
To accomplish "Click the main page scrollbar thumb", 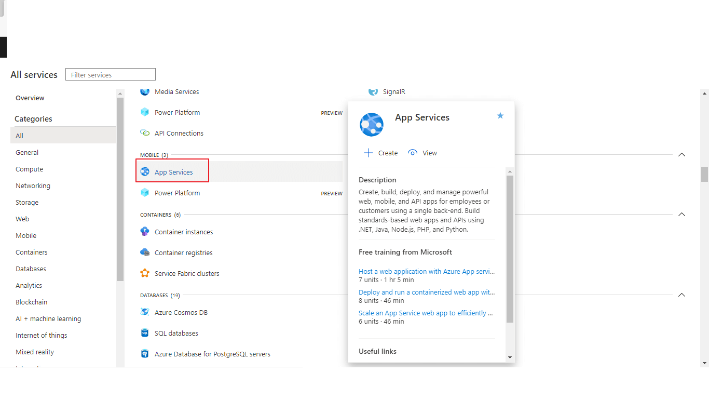I will click(704, 174).
